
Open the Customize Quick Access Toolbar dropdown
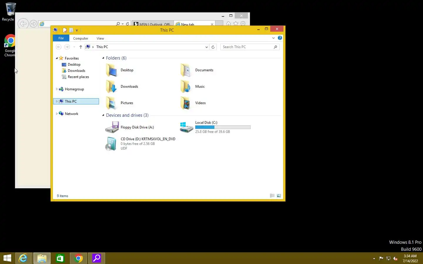click(77, 30)
